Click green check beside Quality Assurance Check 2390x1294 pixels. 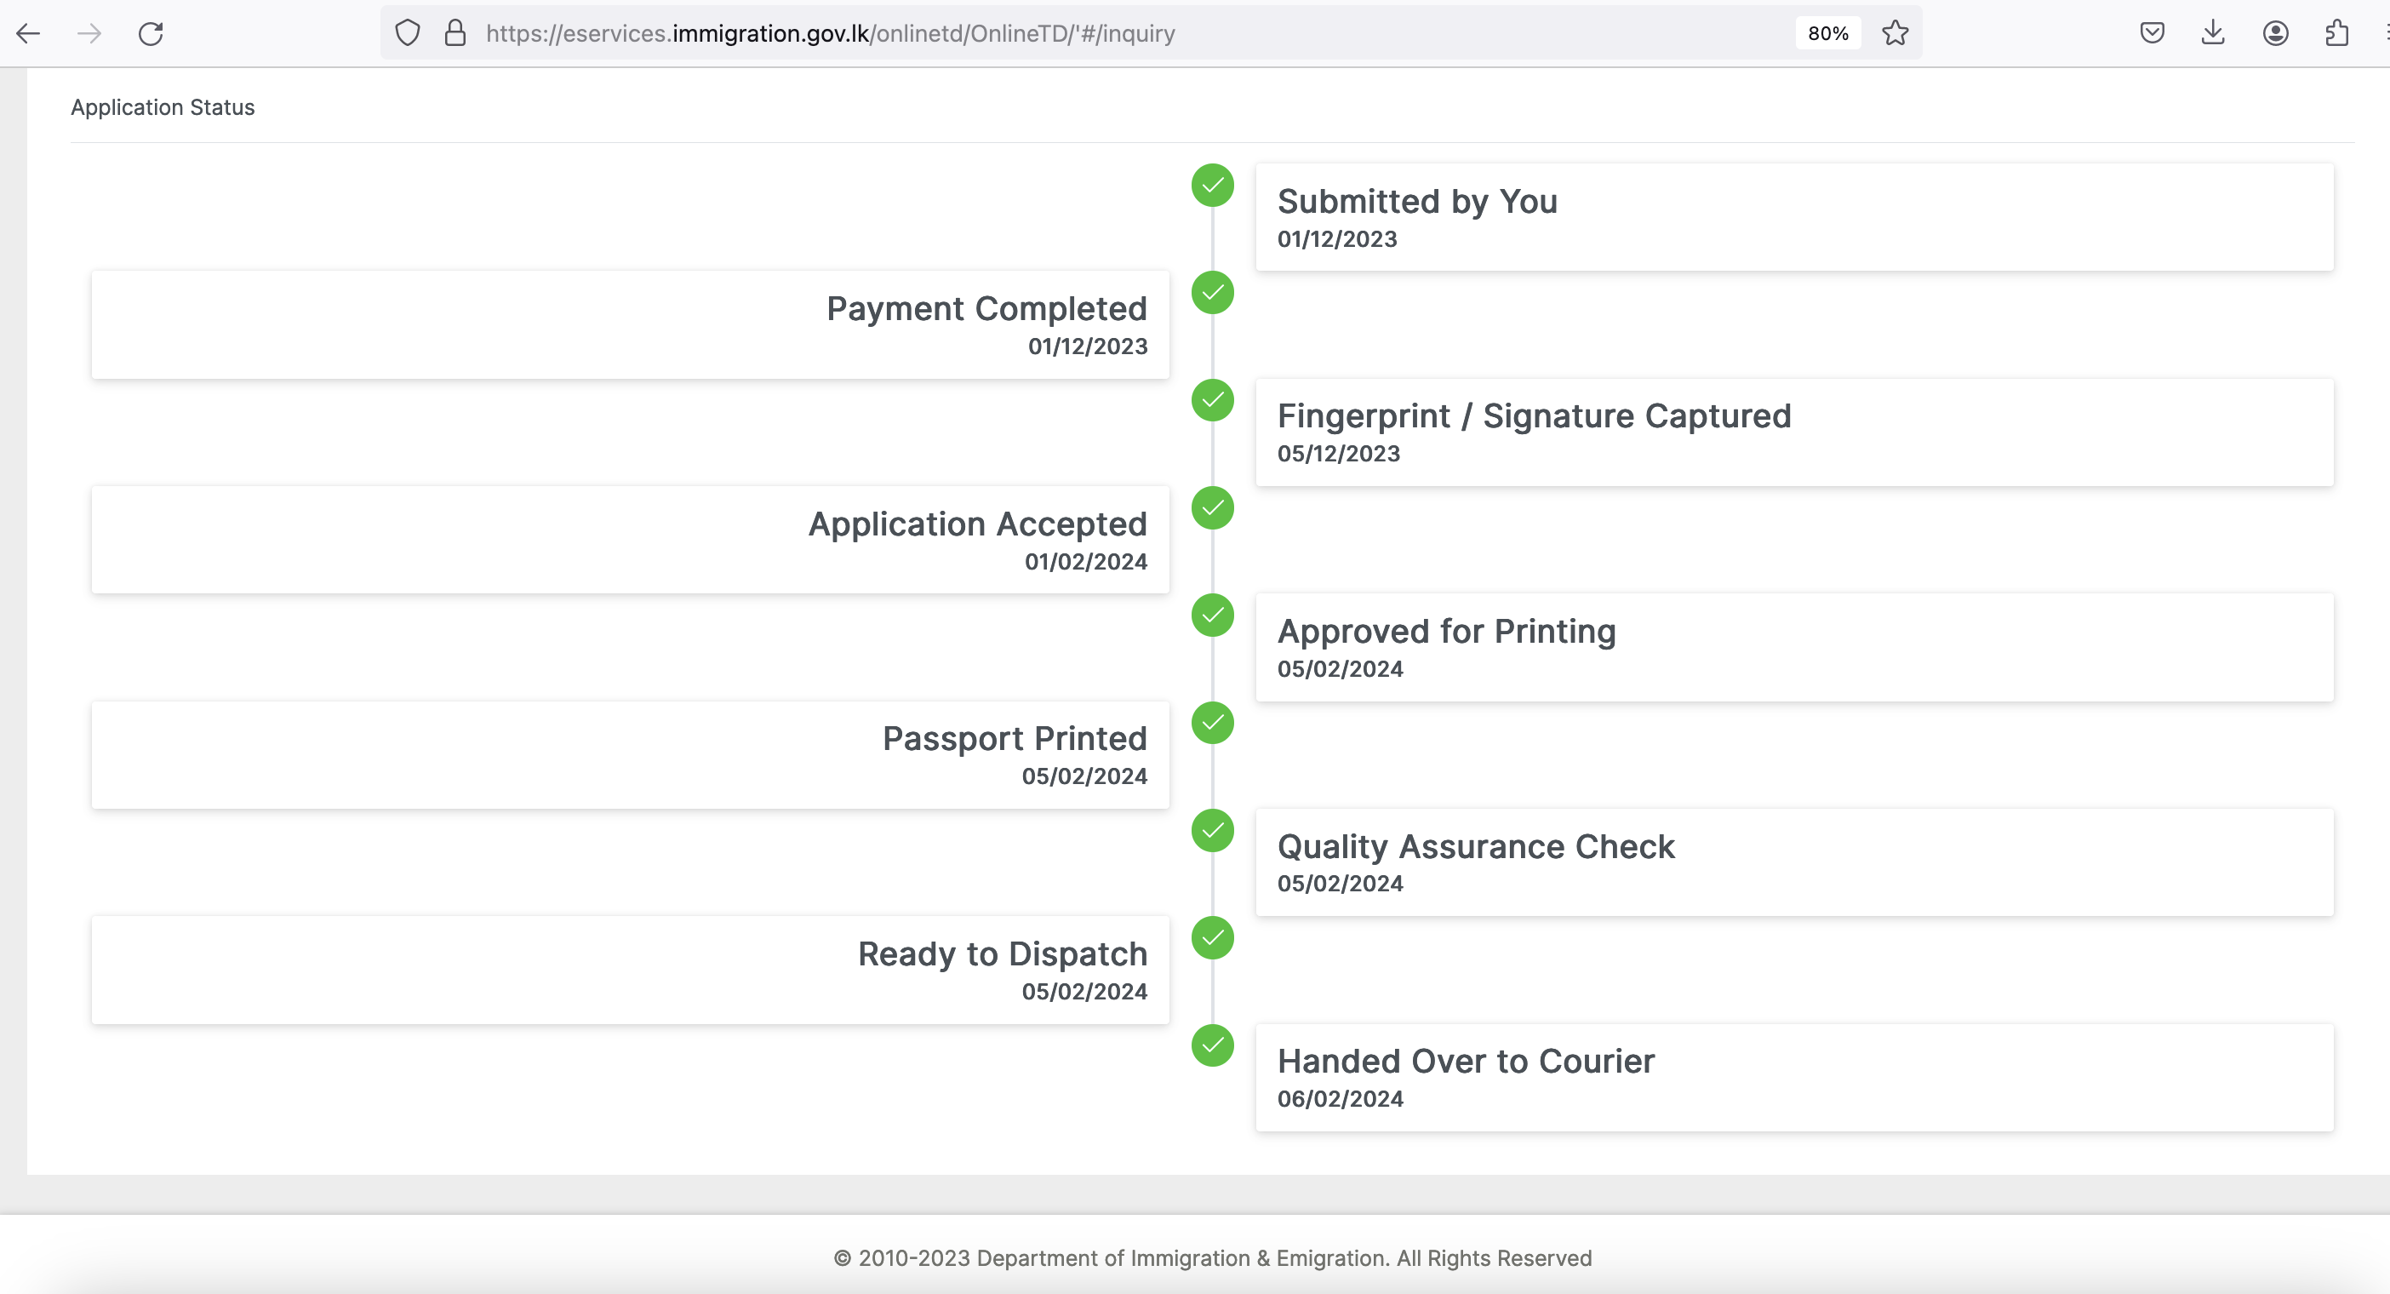[x=1213, y=831]
